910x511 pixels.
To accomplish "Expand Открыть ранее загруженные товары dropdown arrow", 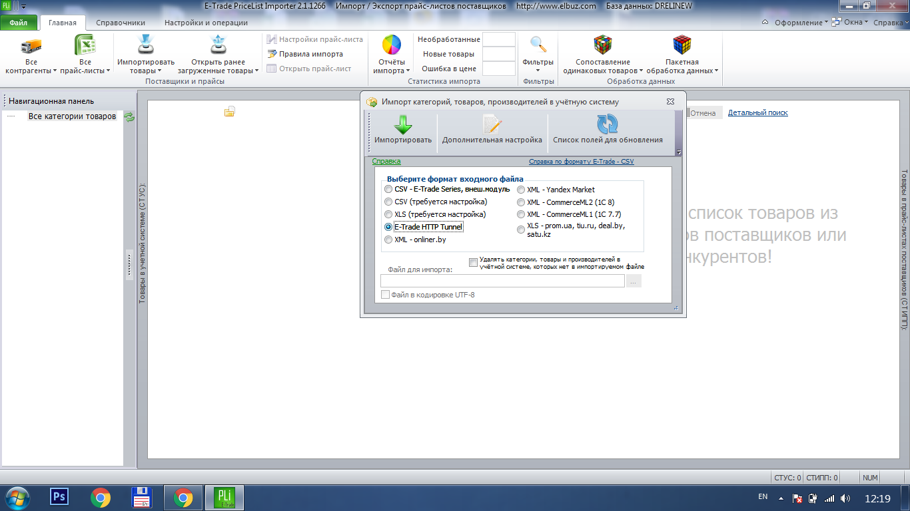I will tap(256, 71).
